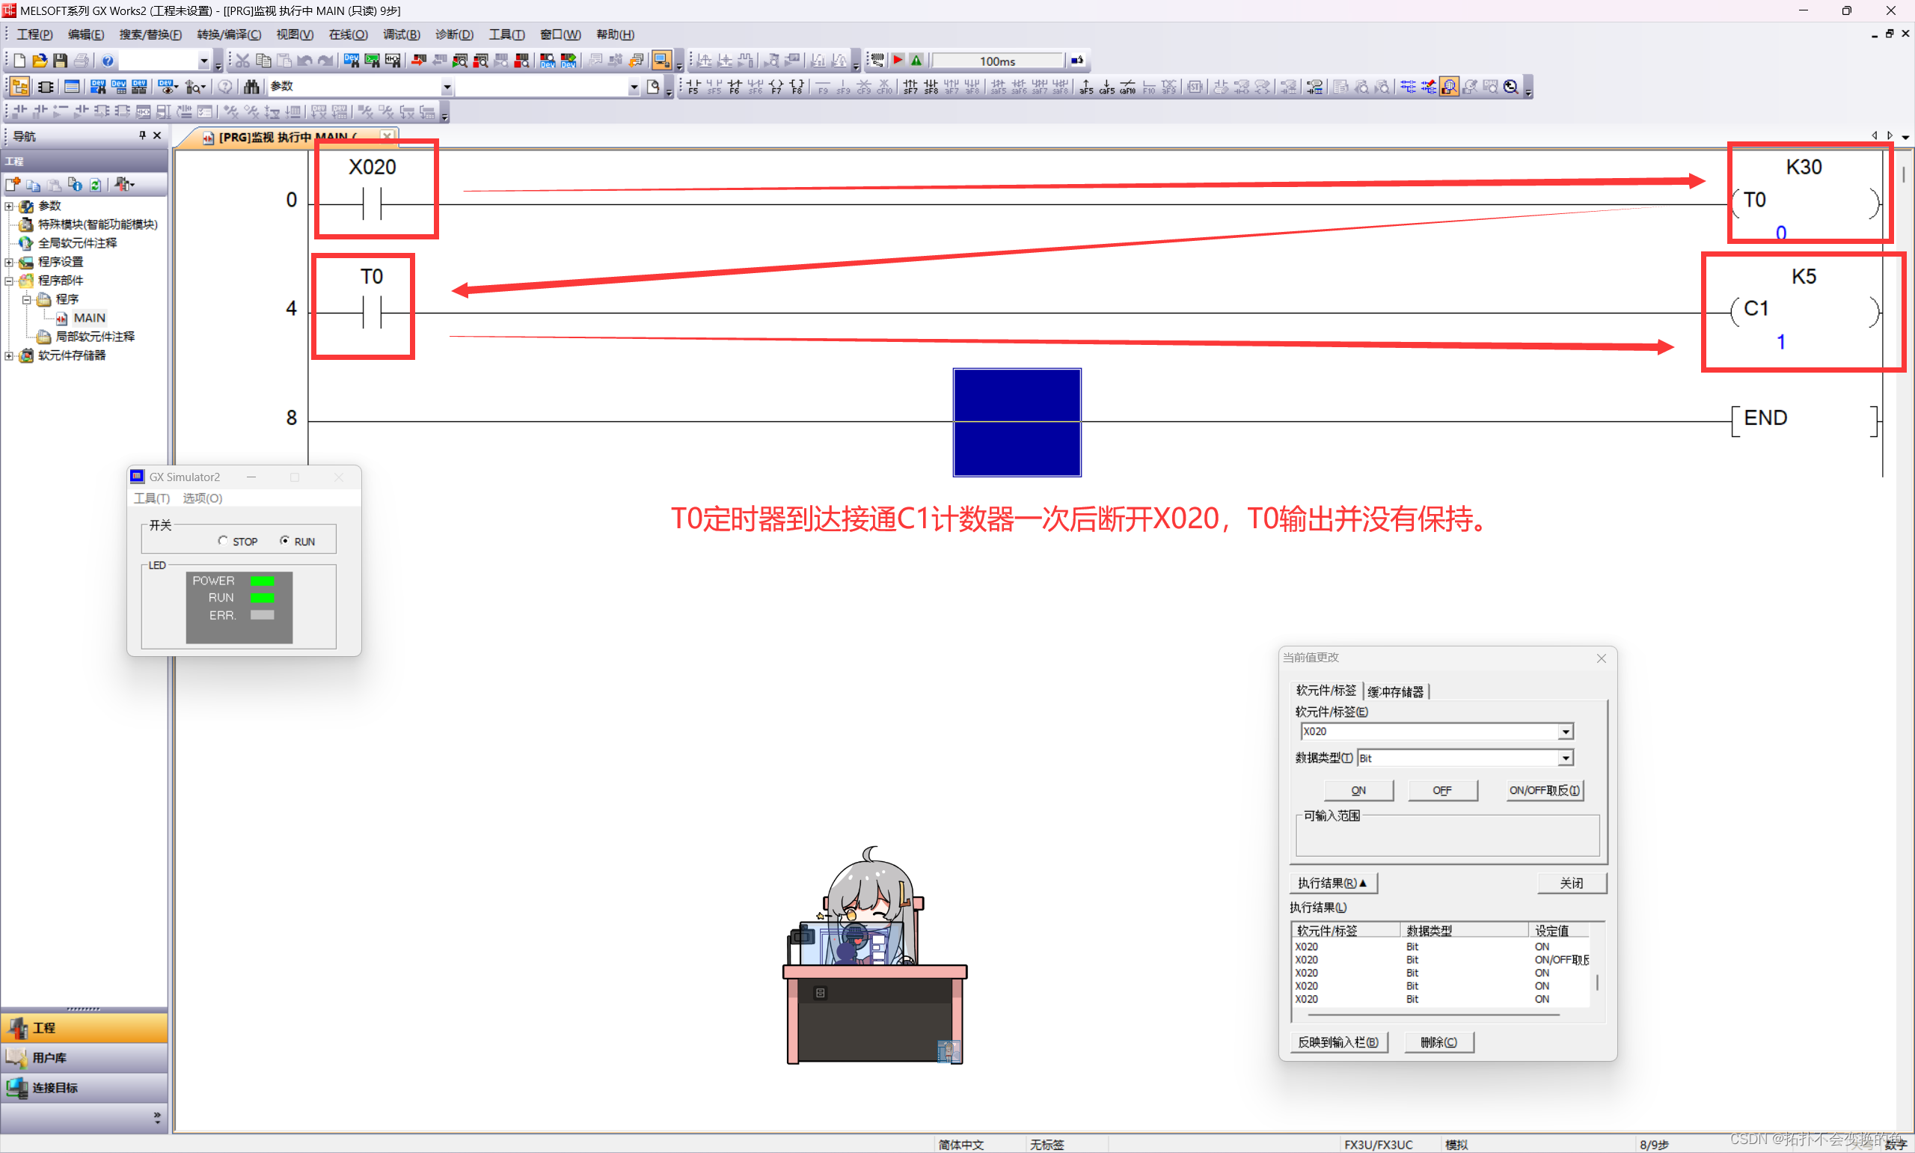Open the 在线(O) menu
The width and height of the screenshot is (1915, 1153).
pyautogui.click(x=347, y=35)
